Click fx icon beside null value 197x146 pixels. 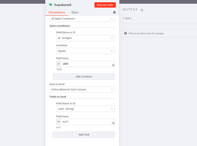[59, 122]
